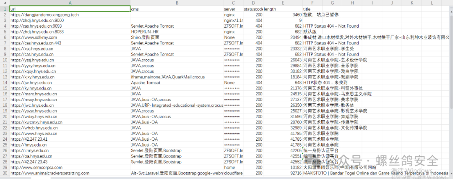
Task: Select column A header
Action: pos(70,3)
